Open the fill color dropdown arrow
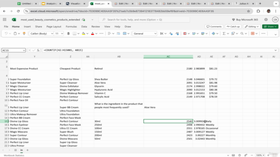The width and height of the screenshot is (280, 157). click(87, 34)
